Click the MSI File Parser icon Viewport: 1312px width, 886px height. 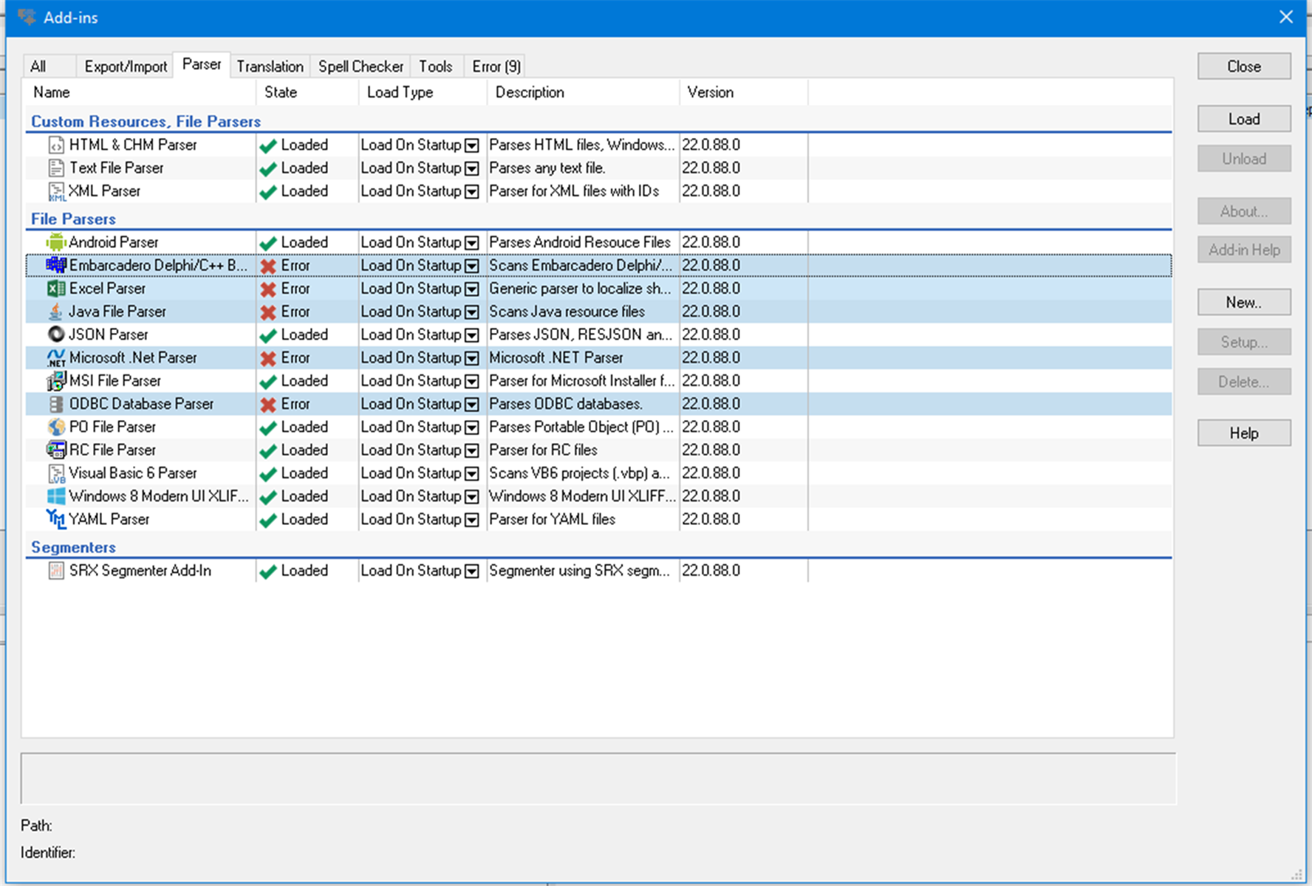tap(56, 381)
